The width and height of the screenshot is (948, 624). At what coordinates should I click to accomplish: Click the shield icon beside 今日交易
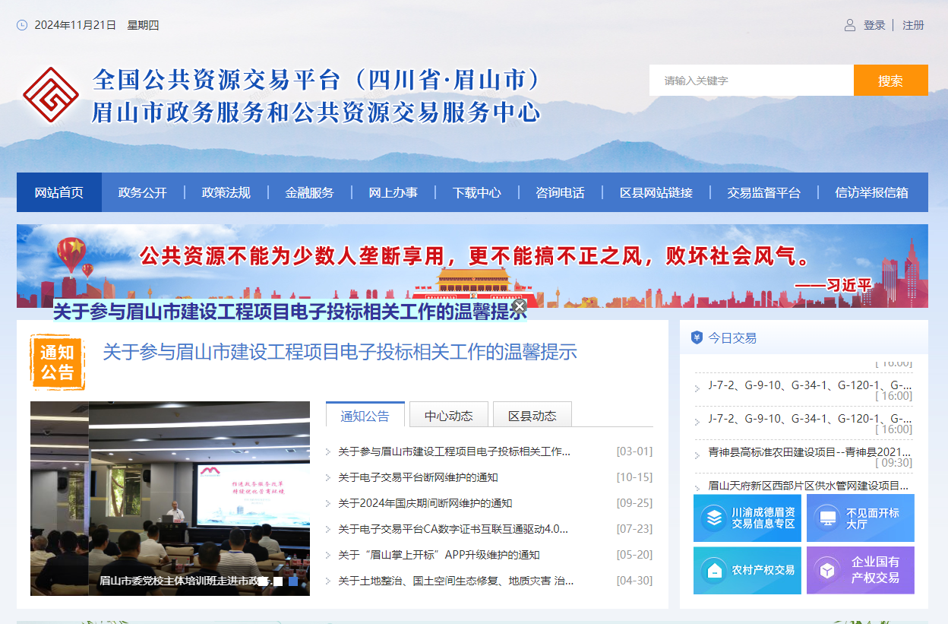(696, 337)
